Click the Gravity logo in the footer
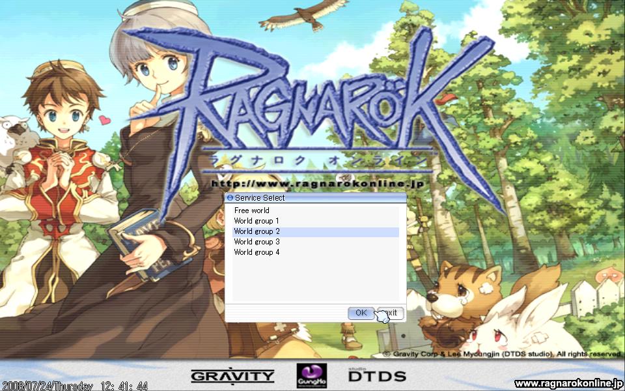This screenshot has height=391, width=625. tap(232, 376)
